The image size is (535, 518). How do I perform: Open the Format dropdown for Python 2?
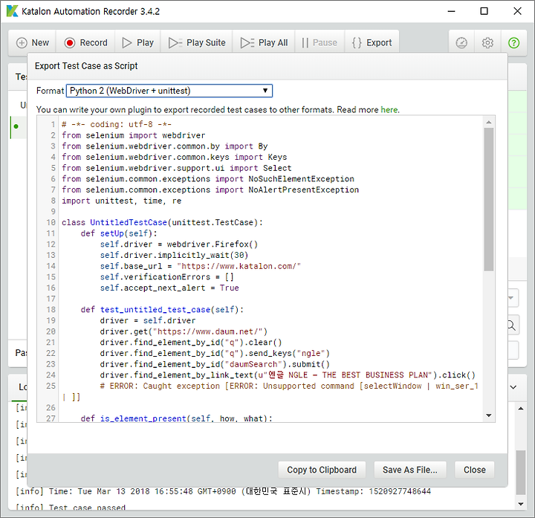tap(169, 91)
